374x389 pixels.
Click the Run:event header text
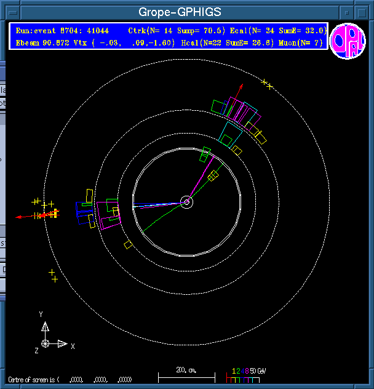[62, 30]
